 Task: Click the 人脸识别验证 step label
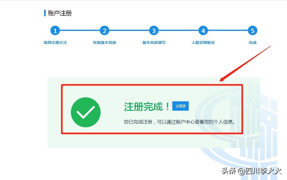click(x=203, y=43)
